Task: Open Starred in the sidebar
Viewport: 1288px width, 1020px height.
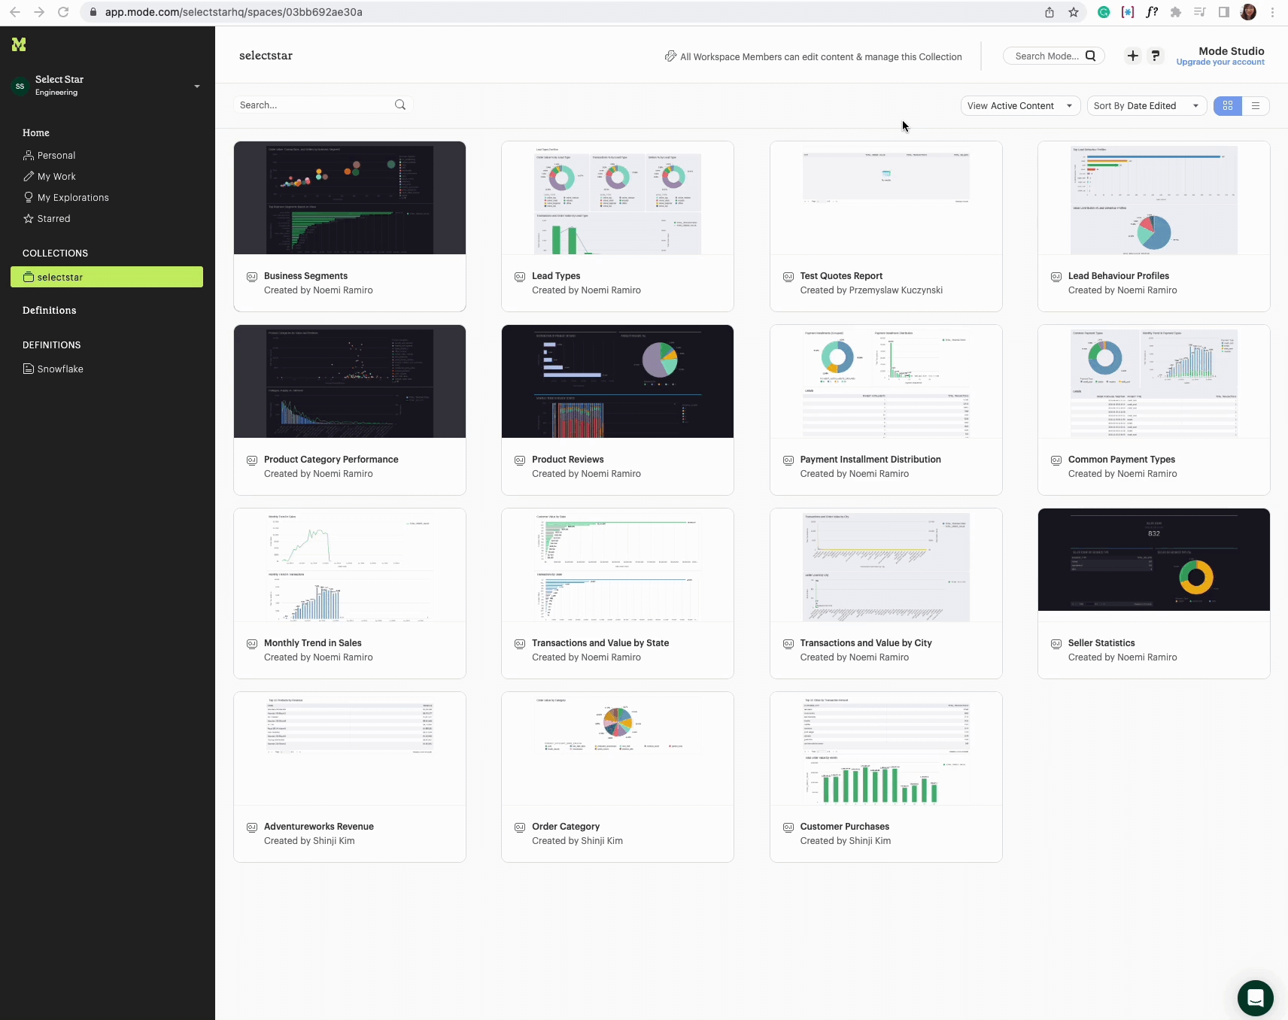Action: (x=53, y=219)
